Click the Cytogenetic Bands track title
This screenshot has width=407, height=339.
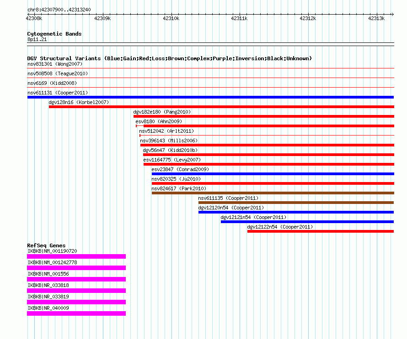[x=54, y=34]
